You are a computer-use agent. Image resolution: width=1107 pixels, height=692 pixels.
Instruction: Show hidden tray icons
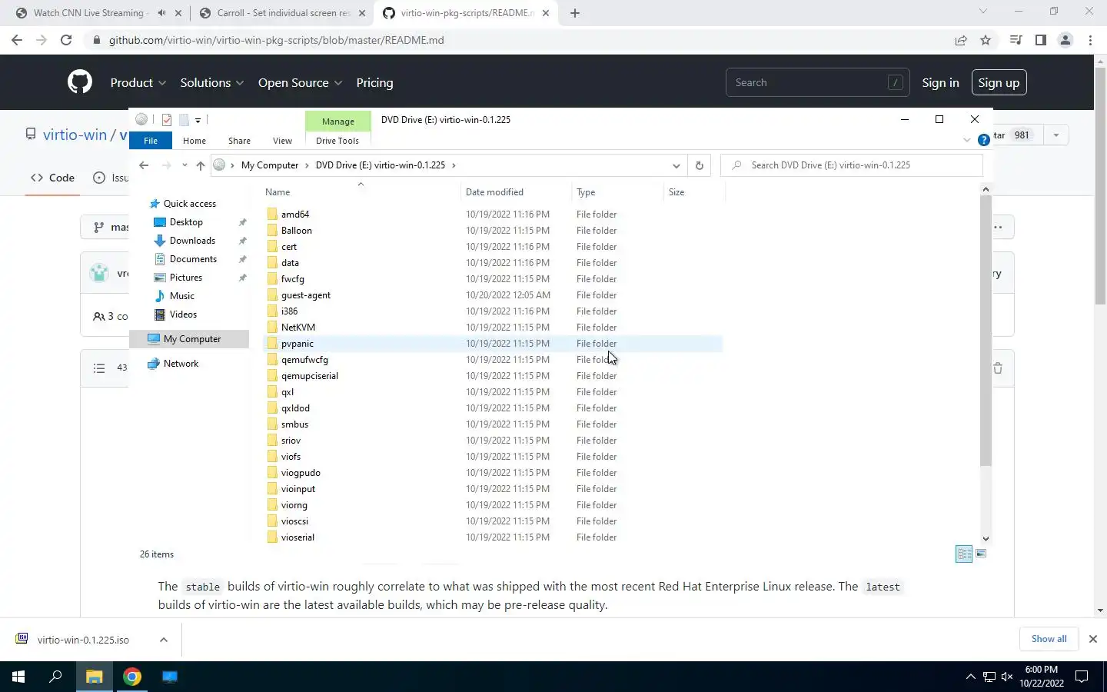pyautogui.click(x=970, y=677)
